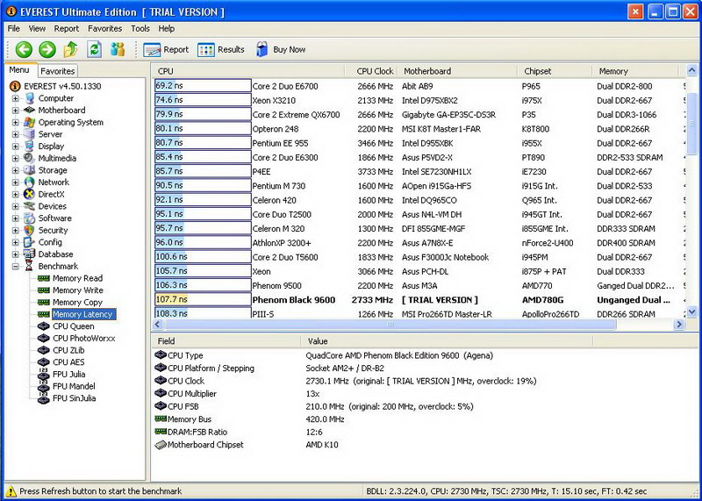
Task: Open the Tools menu
Action: (x=140, y=29)
